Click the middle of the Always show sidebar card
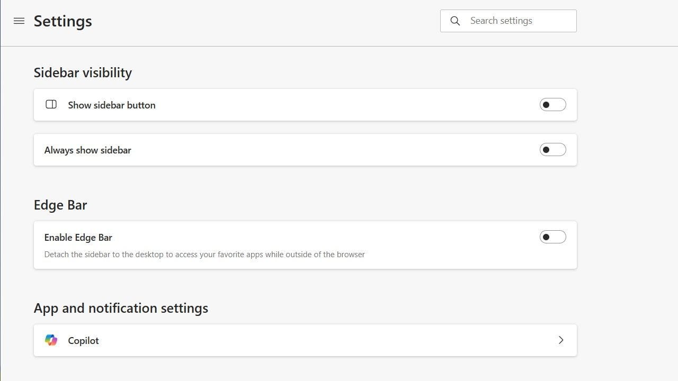678x381 pixels. pos(305,150)
